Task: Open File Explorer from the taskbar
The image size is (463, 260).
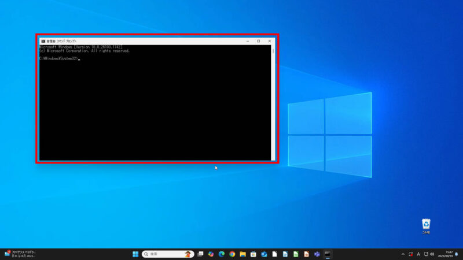Action: pos(243,254)
